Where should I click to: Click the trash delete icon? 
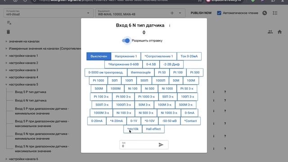tap(8, 32)
